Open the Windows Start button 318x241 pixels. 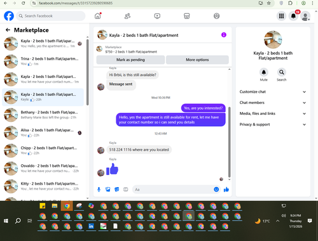click(x=6, y=221)
